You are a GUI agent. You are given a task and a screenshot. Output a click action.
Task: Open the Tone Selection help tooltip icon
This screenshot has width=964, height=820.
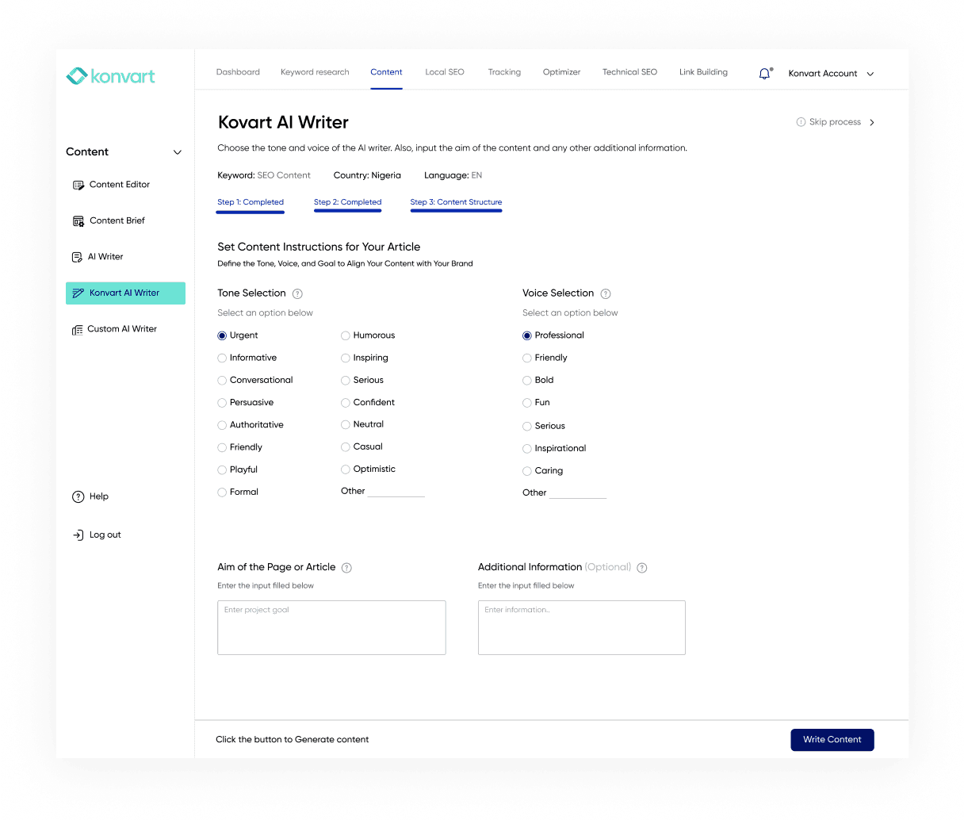coord(297,293)
